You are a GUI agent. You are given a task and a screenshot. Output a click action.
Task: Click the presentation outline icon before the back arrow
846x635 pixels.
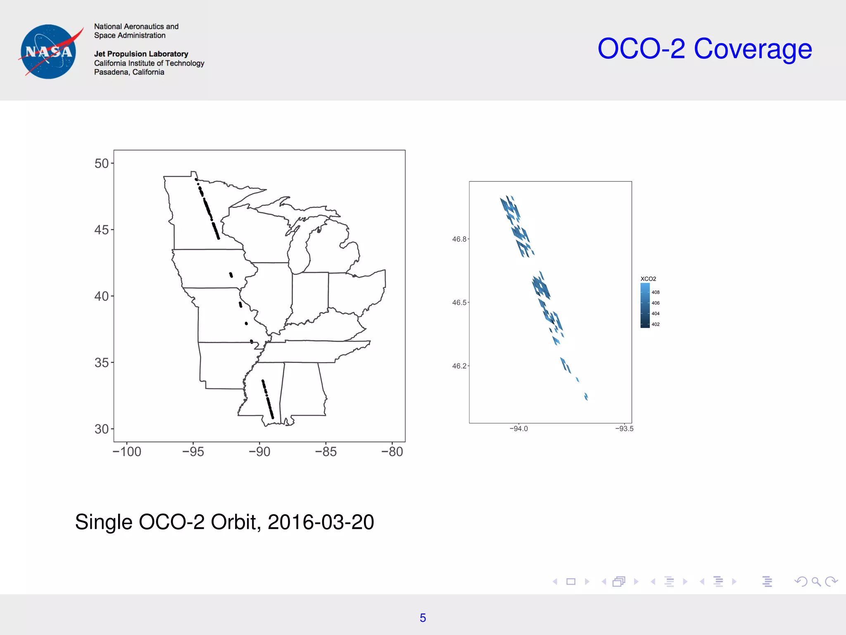click(x=768, y=582)
